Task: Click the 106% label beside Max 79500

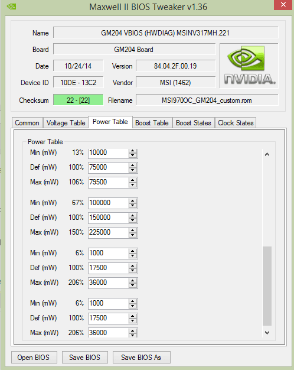Action: (x=76, y=182)
